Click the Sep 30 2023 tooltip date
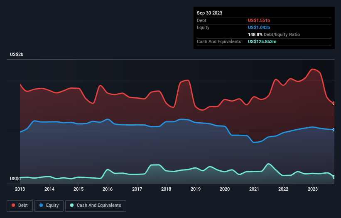Viewport: 341px width, 218px height. coord(209,13)
